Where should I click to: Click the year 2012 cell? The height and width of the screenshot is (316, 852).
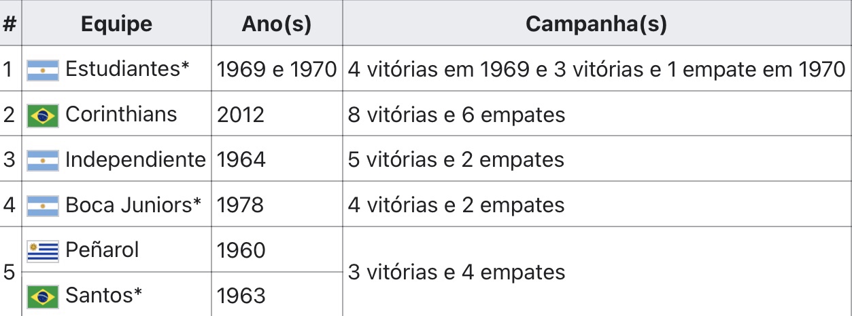pos(277,115)
